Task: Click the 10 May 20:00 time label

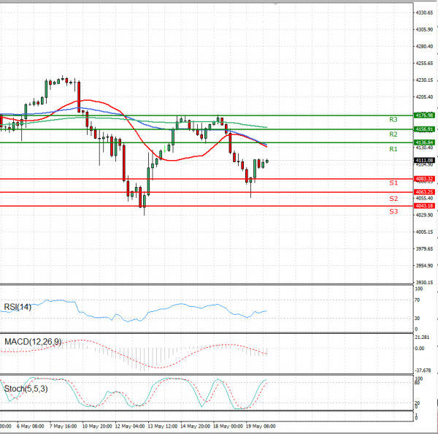Action: [x=97, y=427]
